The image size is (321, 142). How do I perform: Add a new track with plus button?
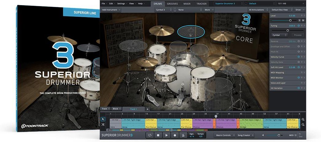click(x=147, y=109)
